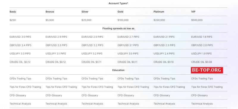Click the $5,000 deposit amount
This screenshot has height=109, width=238.
[x=50, y=20]
